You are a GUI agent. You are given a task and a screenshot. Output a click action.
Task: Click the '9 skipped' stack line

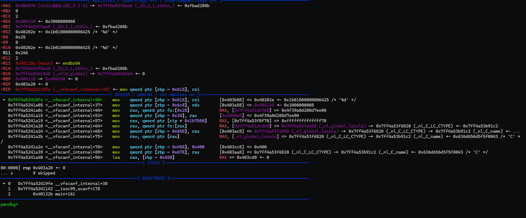pos(44,173)
